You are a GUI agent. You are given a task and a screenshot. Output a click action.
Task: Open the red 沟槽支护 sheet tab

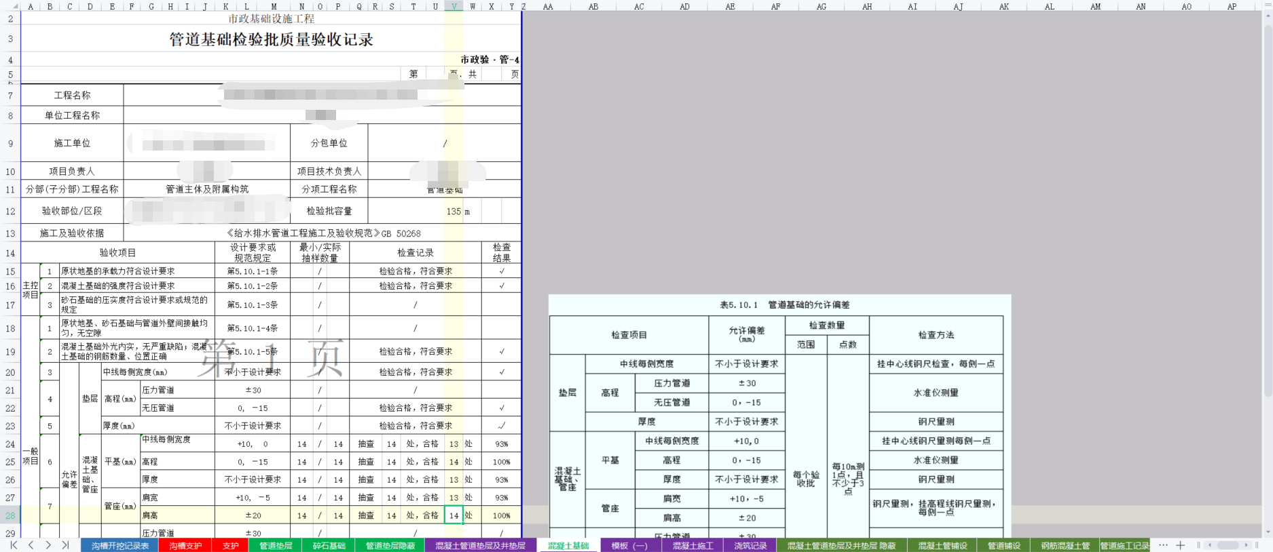click(x=185, y=546)
